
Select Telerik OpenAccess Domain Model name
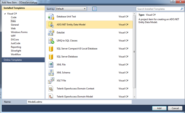[75, 96]
